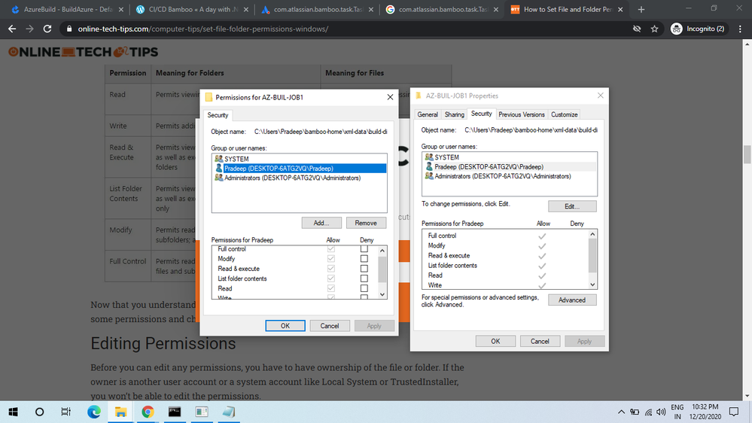Screen dimensions: 752x423
Task: Toggle Allow checkbox for Modify
Action: [x=331, y=258]
